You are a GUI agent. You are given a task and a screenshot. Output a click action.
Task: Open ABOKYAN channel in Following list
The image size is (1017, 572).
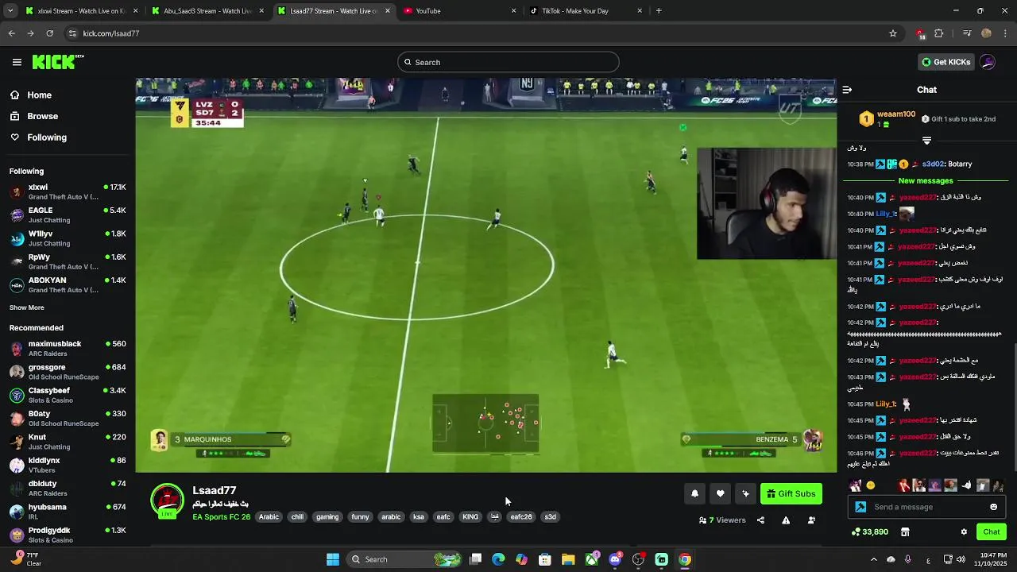pyautogui.click(x=68, y=284)
